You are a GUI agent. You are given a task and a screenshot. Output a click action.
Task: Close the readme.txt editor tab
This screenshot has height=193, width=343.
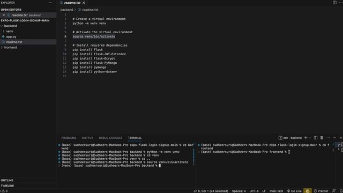[84, 3]
